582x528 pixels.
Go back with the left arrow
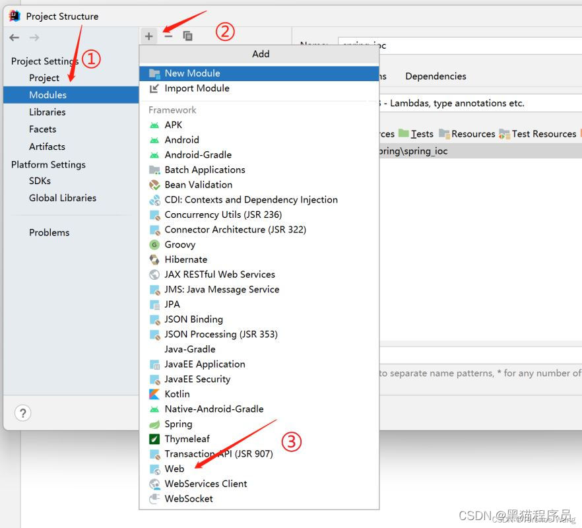point(14,38)
